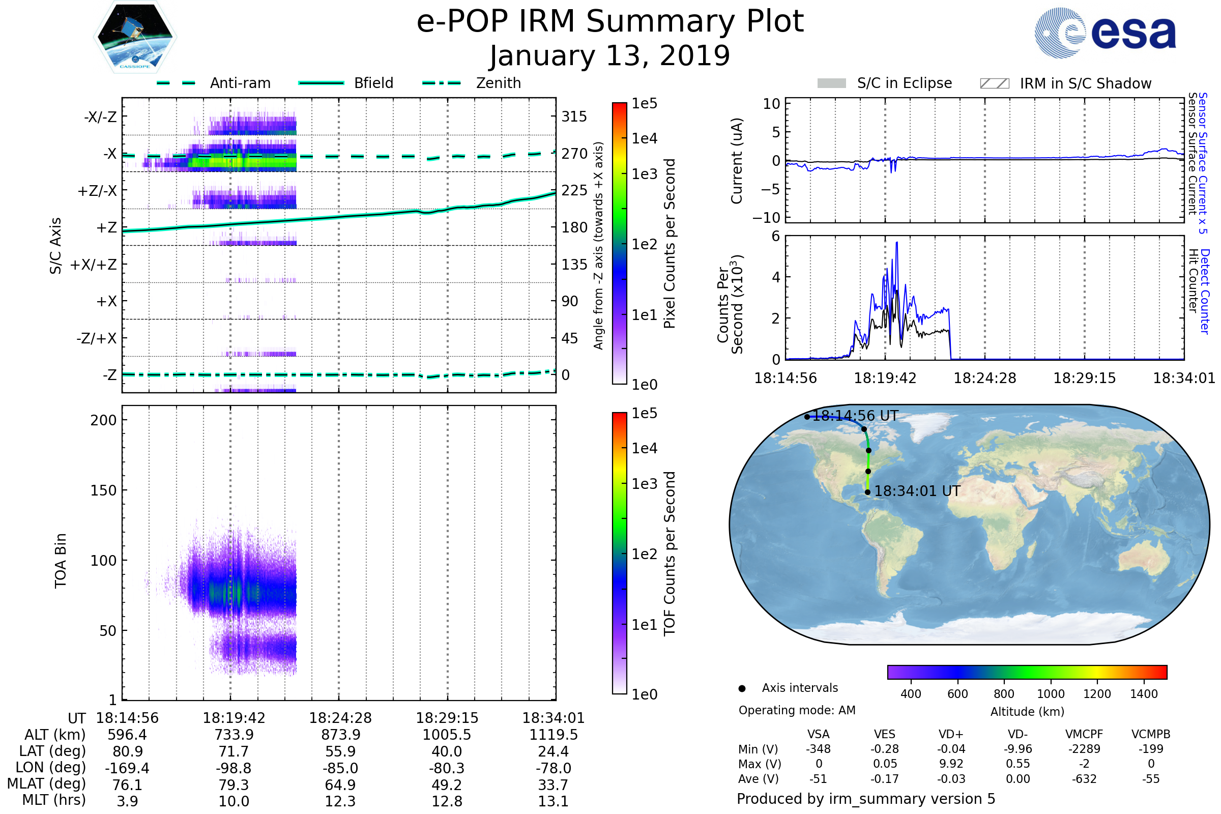The height and width of the screenshot is (814, 1221).
Task: Click the 18:34:01 UT track end label
Action: 917,491
